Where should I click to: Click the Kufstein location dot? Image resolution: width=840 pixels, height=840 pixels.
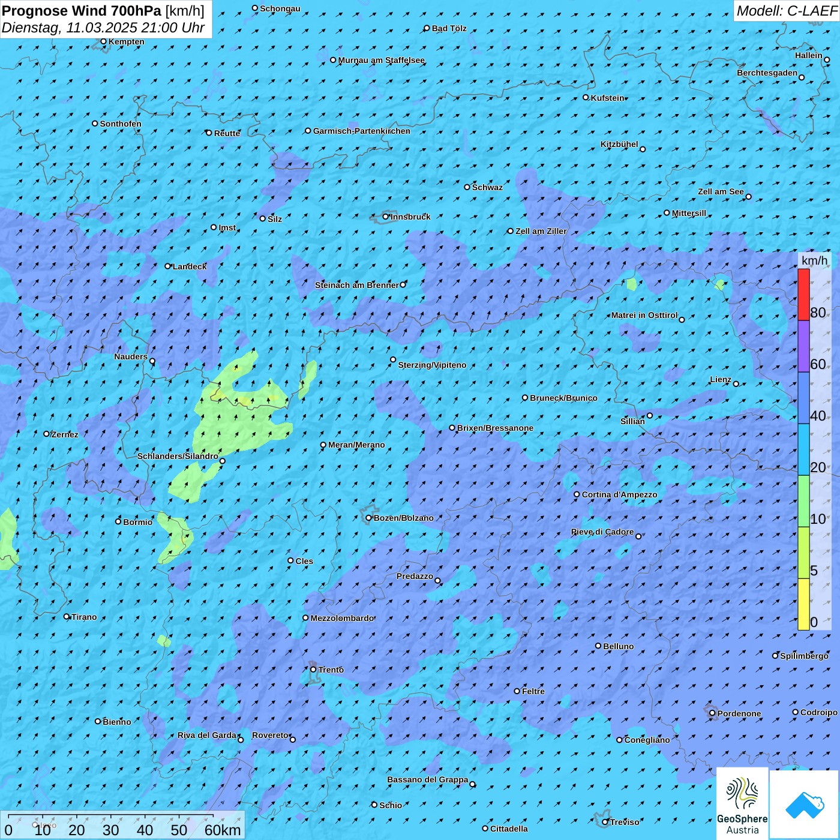click(x=586, y=97)
